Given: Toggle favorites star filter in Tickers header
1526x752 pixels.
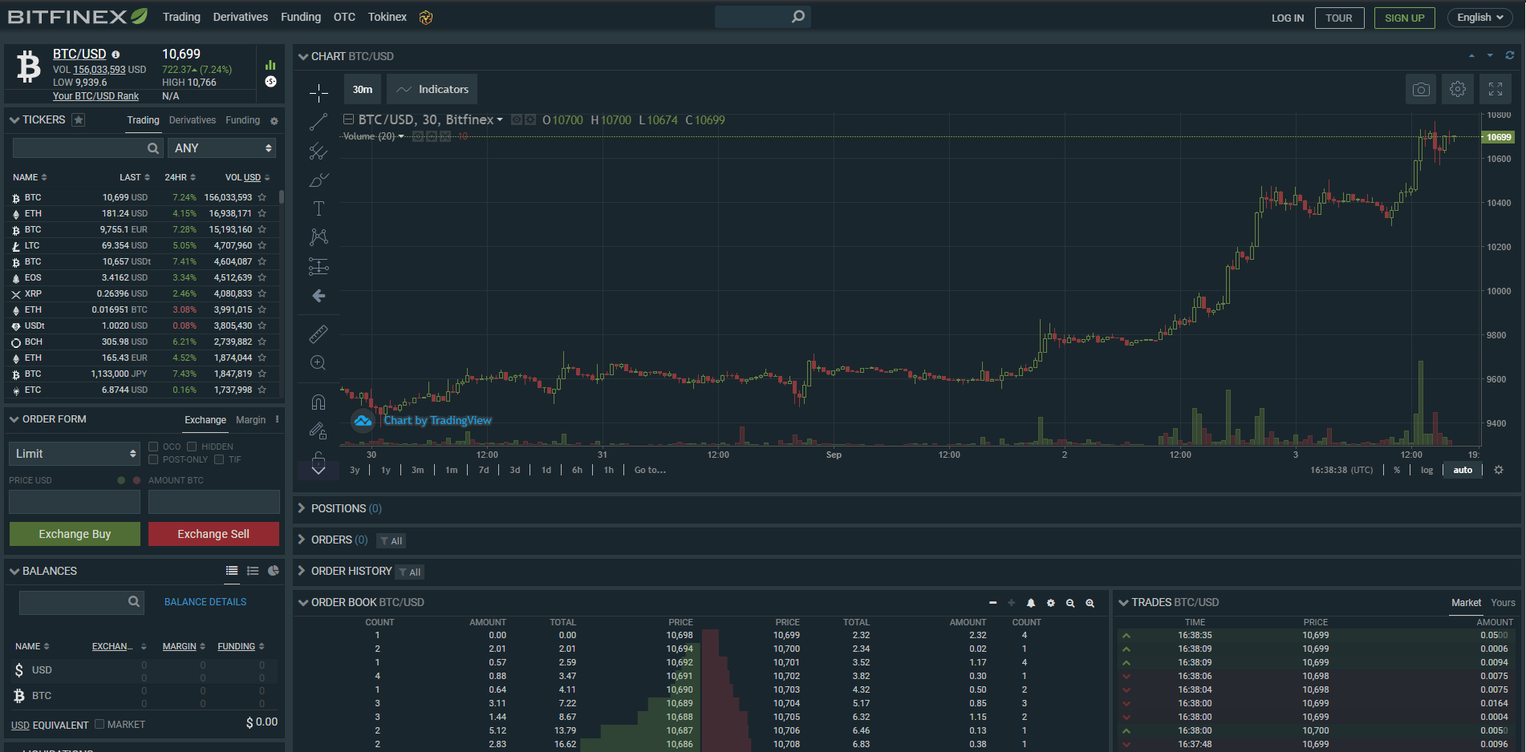Looking at the screenshot, I should (x=78, y=119).
